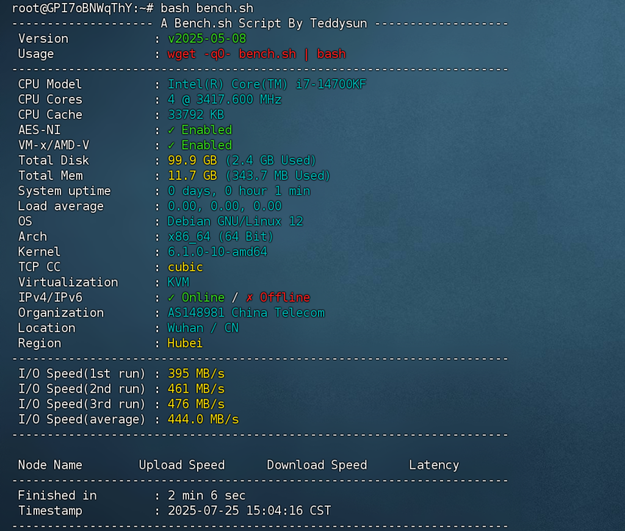Click the 'Timestamp' label
The width and height of the screenshot is (625, 531).
pos(50,511)
